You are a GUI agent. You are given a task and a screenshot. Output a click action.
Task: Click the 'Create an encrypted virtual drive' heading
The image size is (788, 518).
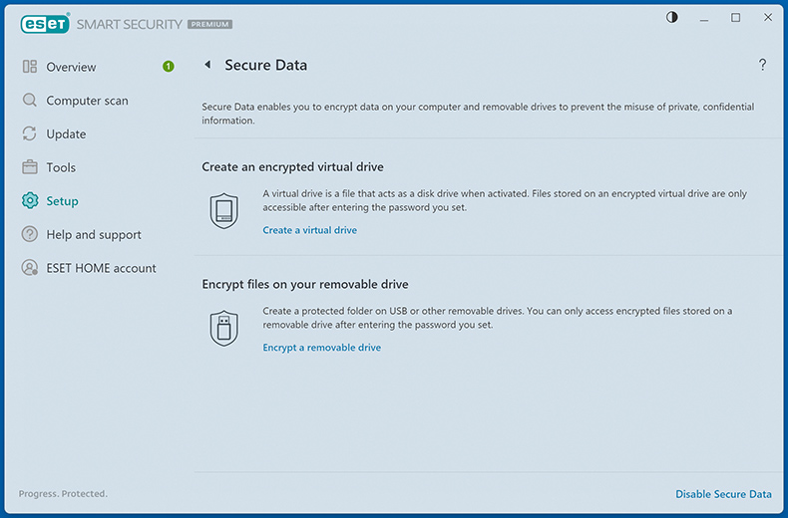[292, 167]
